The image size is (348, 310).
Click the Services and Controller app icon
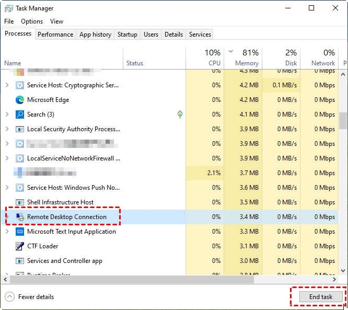point(20,261)
